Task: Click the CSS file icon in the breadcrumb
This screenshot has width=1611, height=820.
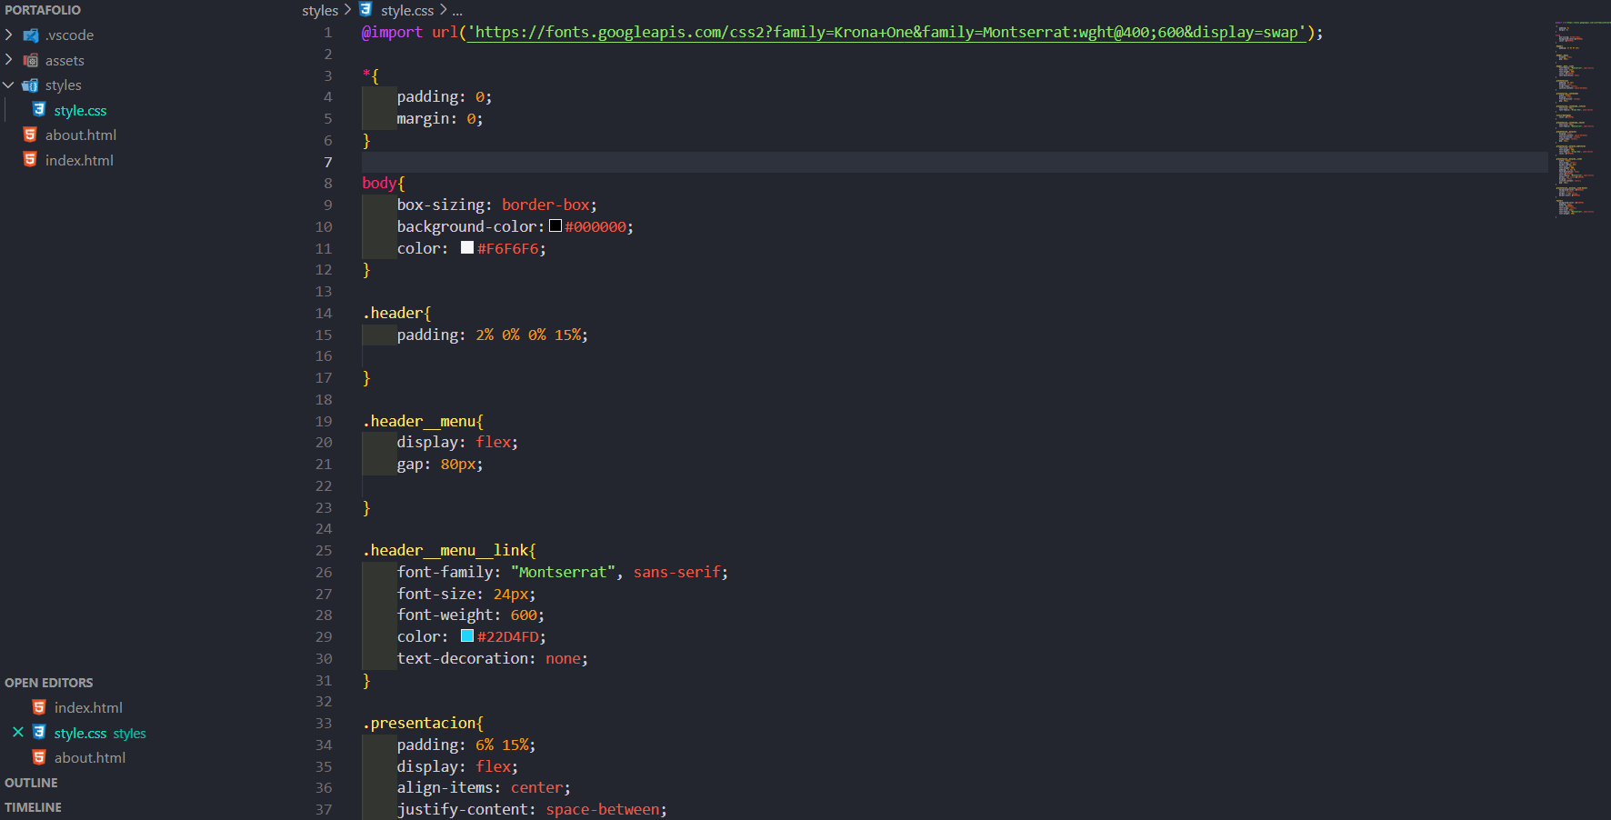Action: pyautogui.click(x=365, y=10)
